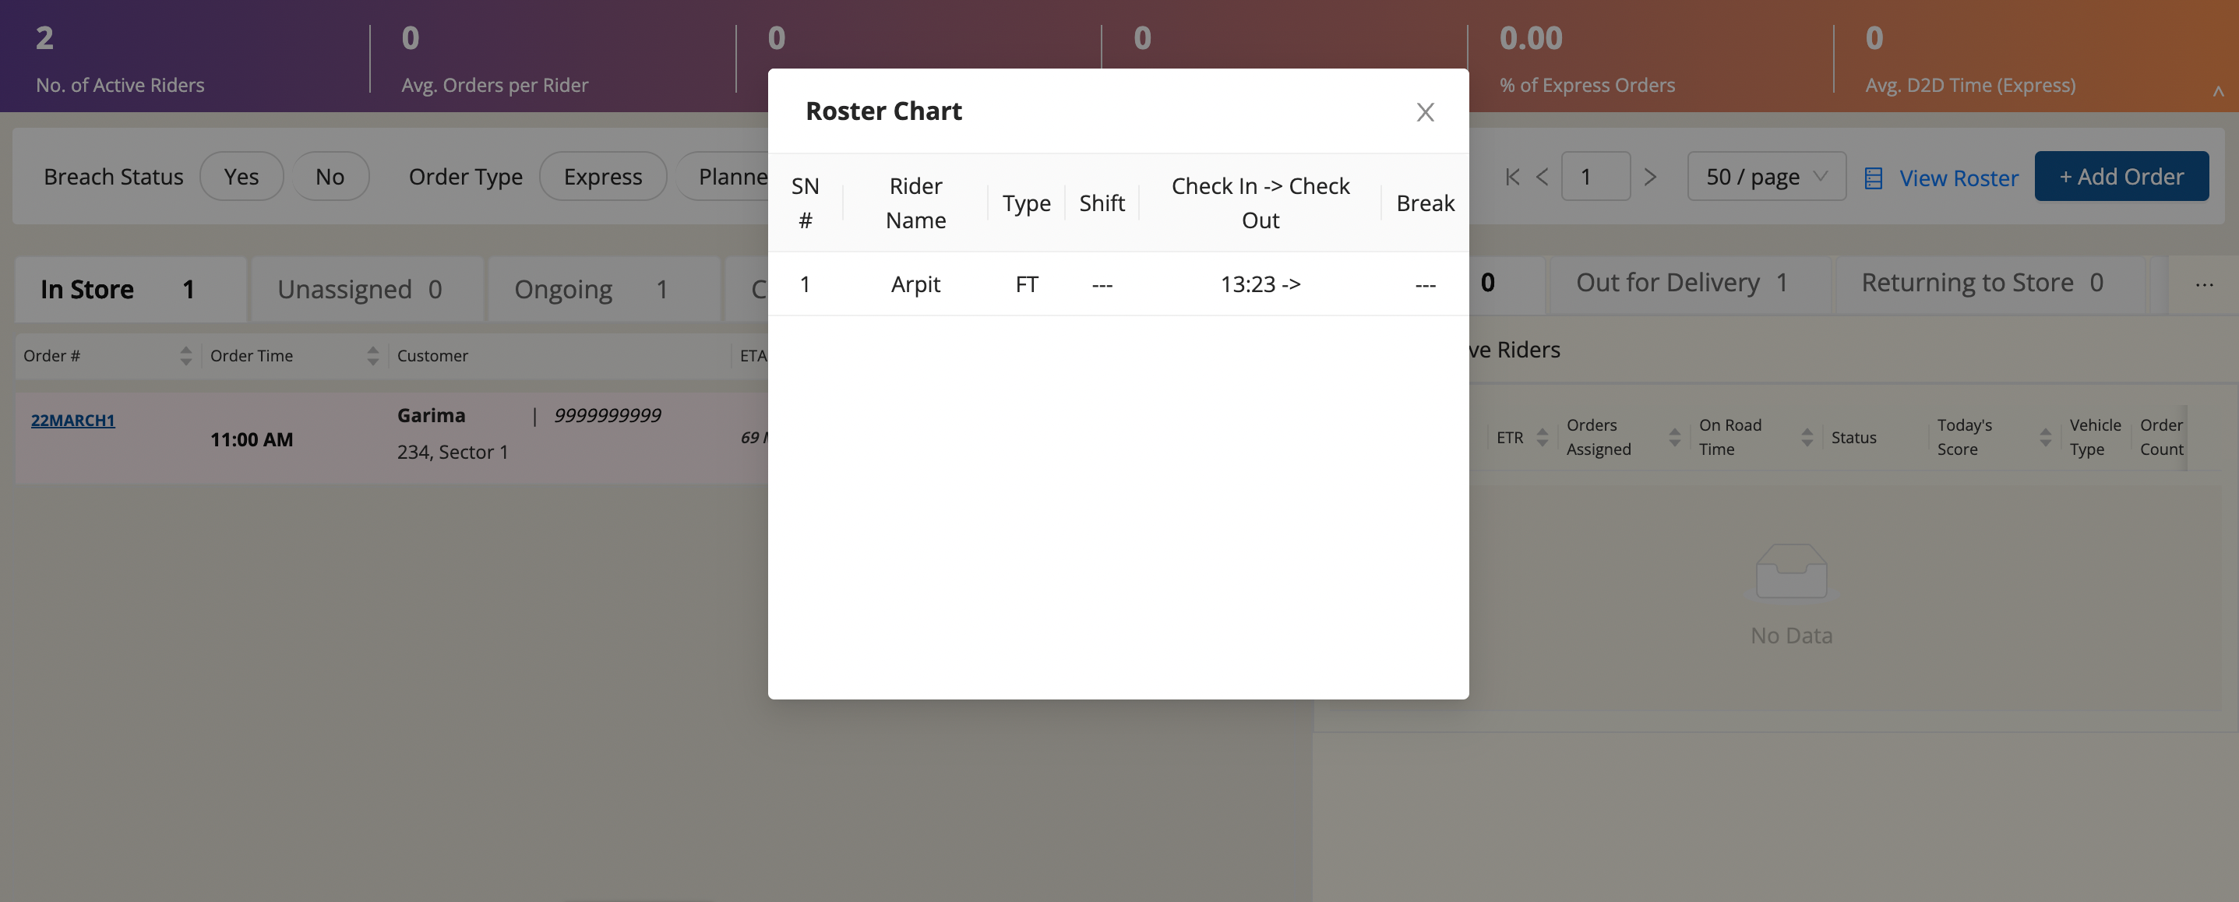Go to first page icon

1512,178
